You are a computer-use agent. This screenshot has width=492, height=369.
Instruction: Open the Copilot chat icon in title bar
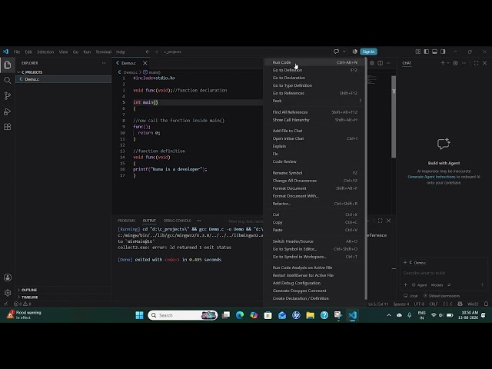pos(337,52)
